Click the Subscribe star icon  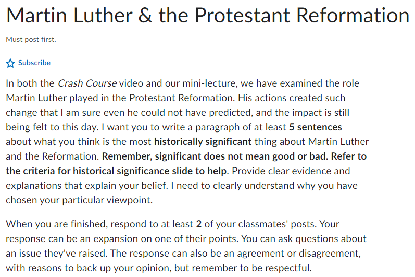click(x=10, y=63)
